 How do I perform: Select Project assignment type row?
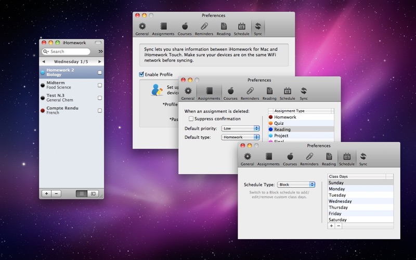[x=301, y=136]
